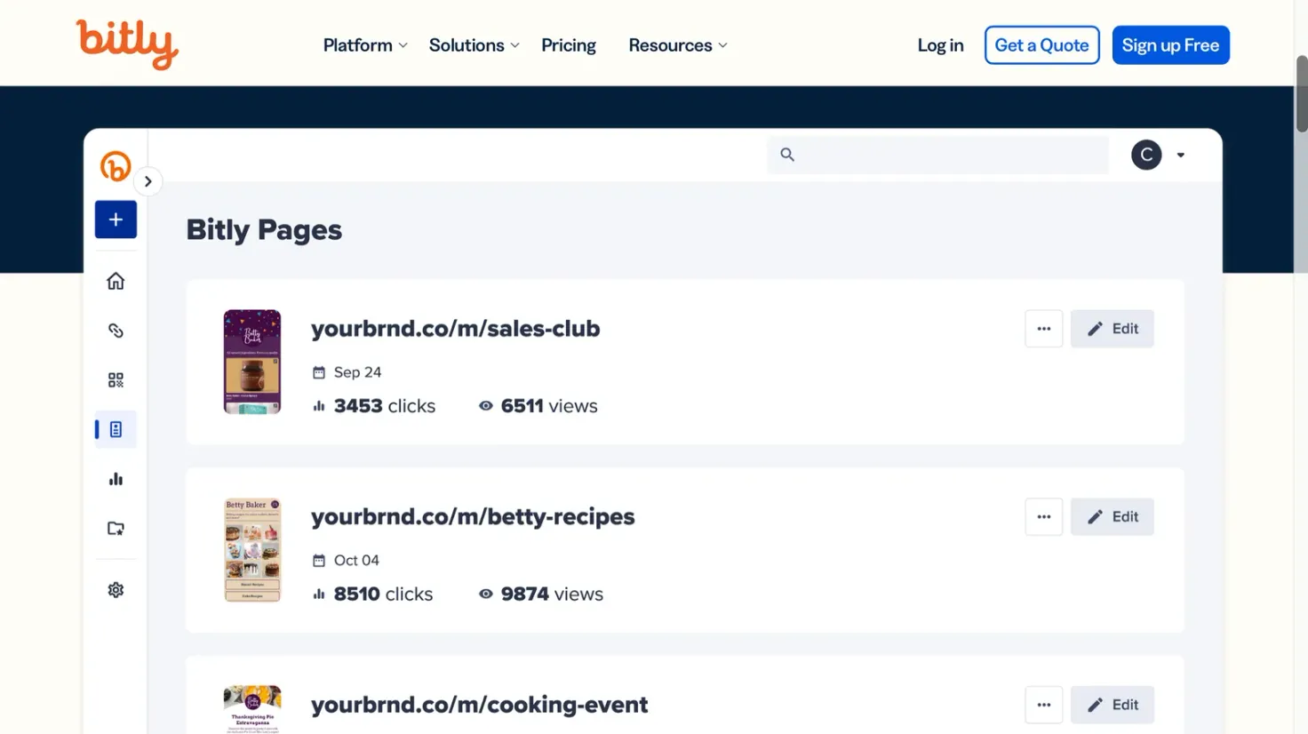This screenshot has height=734, width=1308.
Task: Open the Links icon in sidebar
Action: (x=116, y=331)
